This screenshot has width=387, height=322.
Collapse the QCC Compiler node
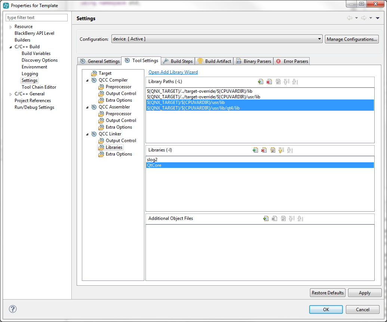(x=87, y=80)
